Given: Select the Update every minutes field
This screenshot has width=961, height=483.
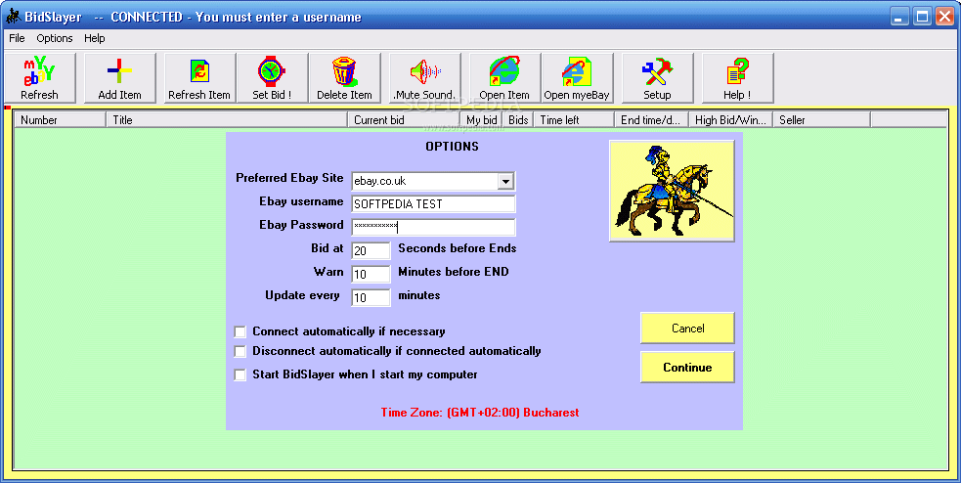Looking at the screenshot, I should (371, 297).
